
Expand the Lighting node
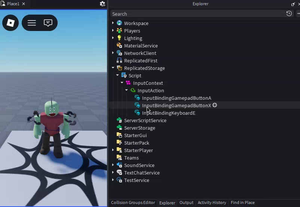[x=113, y=38]
